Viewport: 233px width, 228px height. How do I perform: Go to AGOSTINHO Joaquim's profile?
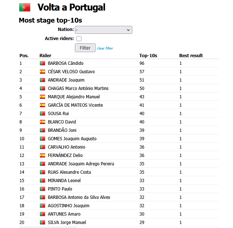coord(68,206)
